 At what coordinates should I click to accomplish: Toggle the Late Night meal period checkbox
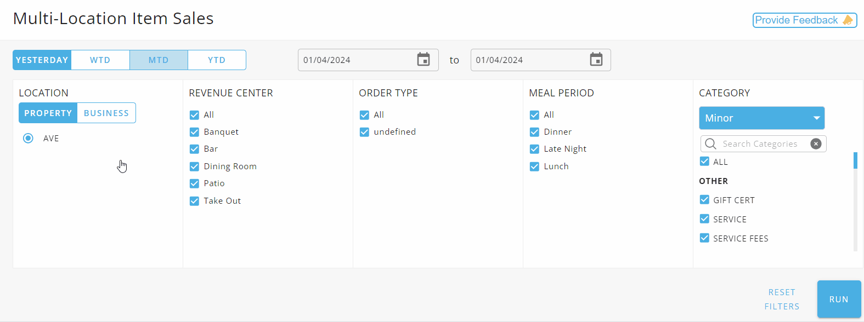click(534, 149)
